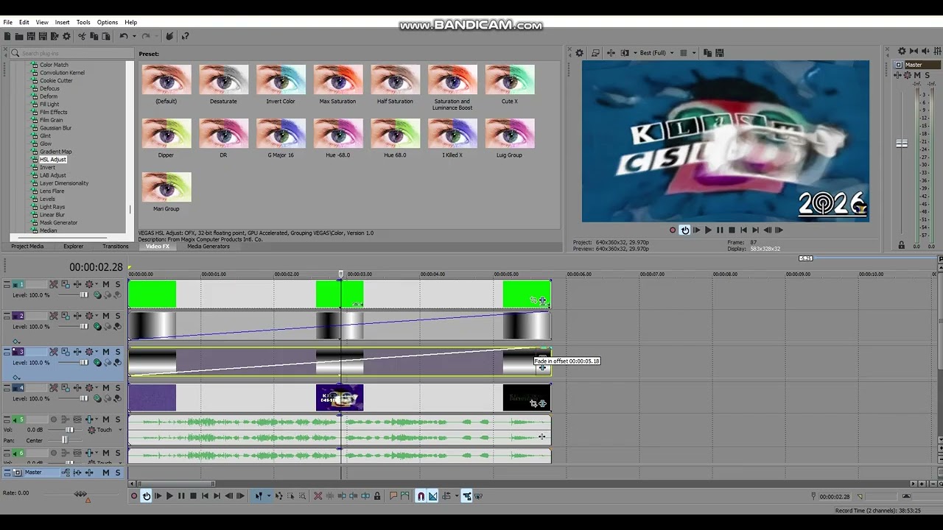
Task: Click the Loop Playback button in transport bar
Action: (146, 496)
